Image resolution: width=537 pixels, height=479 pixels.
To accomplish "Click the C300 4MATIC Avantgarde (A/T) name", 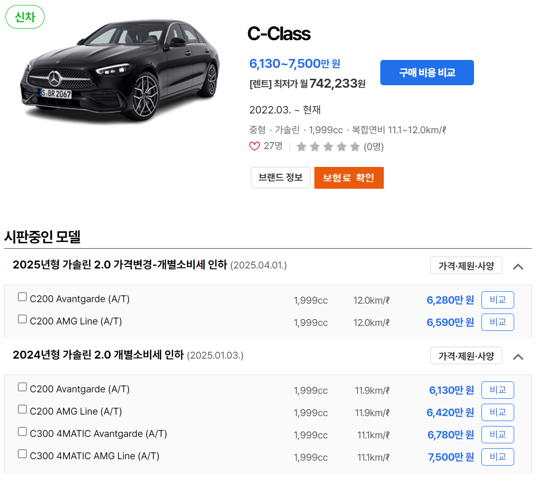I will tap(98, 434).
